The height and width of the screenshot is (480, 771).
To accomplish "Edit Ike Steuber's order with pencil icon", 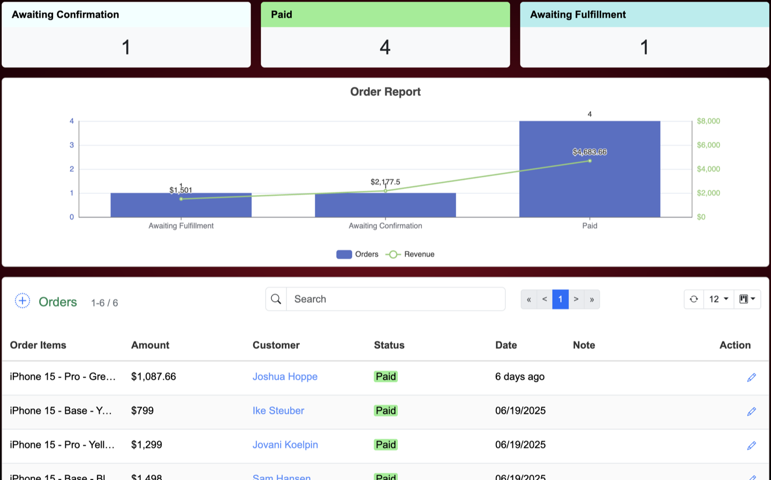I will (752, 411).
